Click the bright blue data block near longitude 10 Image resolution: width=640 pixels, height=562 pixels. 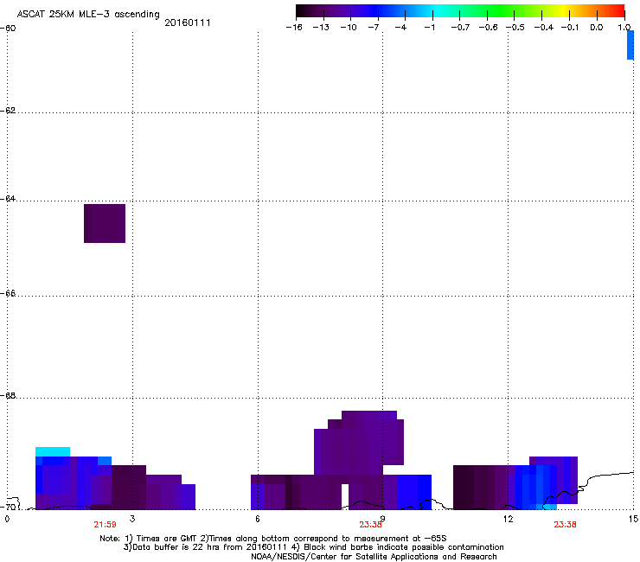pyautogui.click(x=414, y=492)
